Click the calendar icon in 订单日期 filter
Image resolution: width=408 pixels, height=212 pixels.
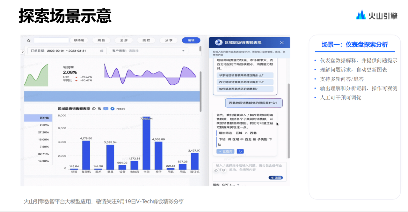pyautogui.click(x=102, y=51)
